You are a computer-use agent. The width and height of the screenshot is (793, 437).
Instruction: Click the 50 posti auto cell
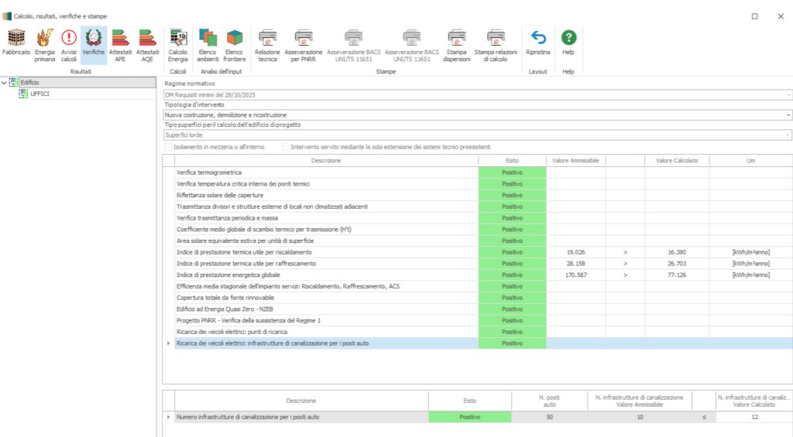(549, 418)
